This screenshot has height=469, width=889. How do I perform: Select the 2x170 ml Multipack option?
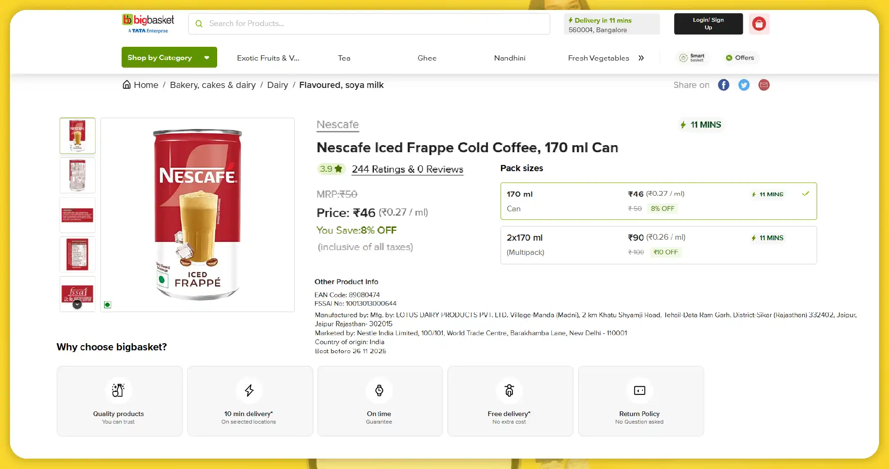pyautogui.click(x=658, y=245)
